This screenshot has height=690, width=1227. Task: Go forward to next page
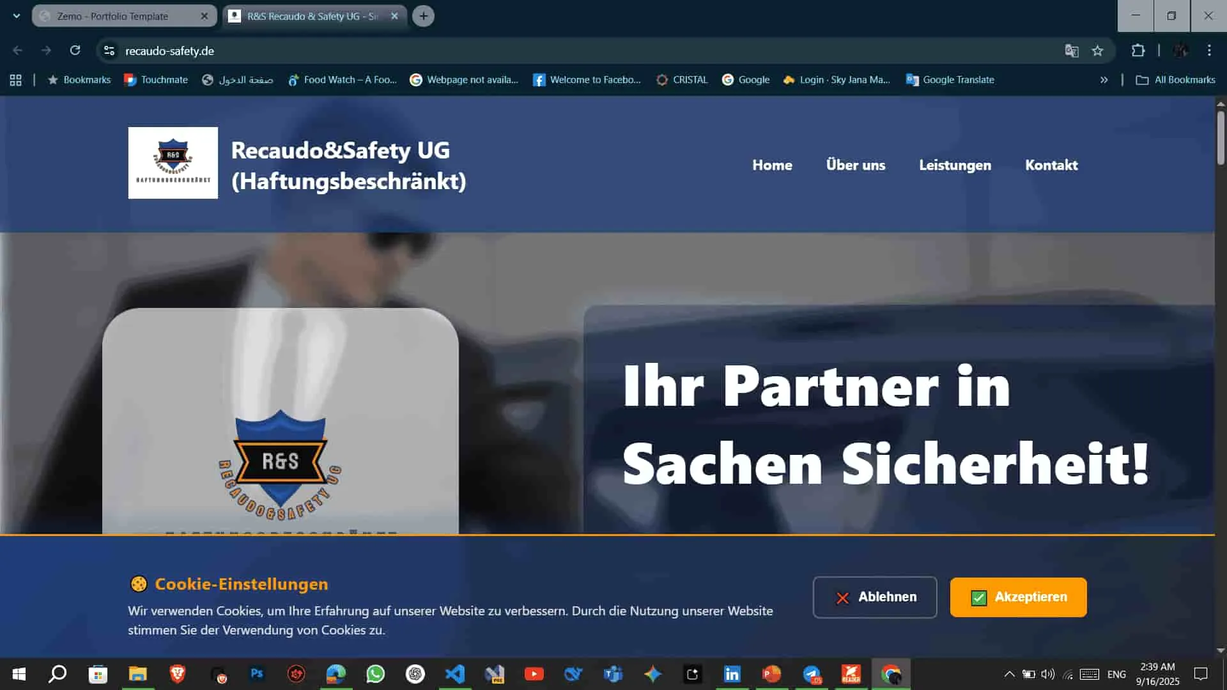pyautogui.click(x=46, y=50)
